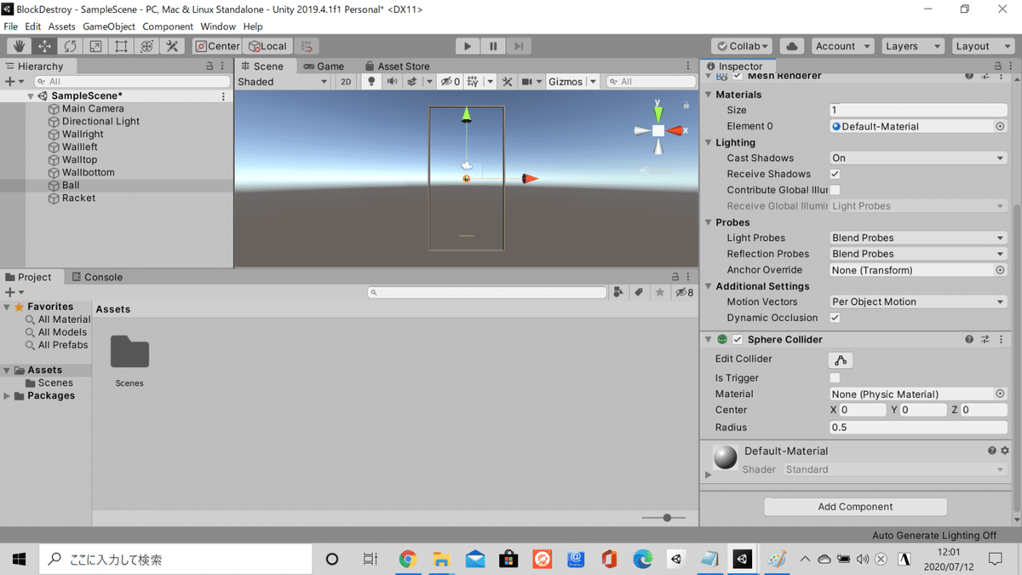The image size is (1022, 575).
Task: Open the Cast Shadows dropdown
Action: [918, 158]
